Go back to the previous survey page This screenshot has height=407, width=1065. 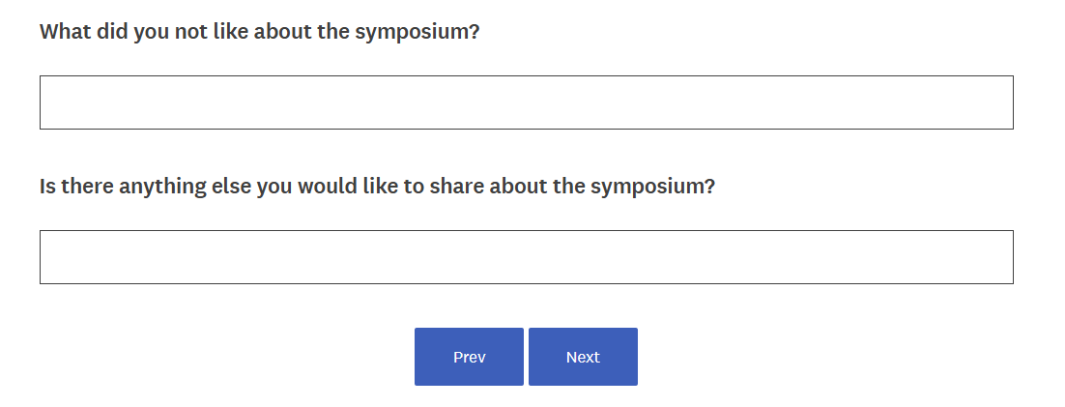(469, 357)
